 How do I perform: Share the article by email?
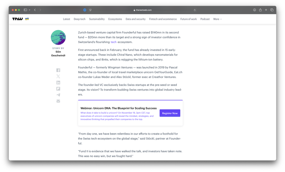(58, 101)
